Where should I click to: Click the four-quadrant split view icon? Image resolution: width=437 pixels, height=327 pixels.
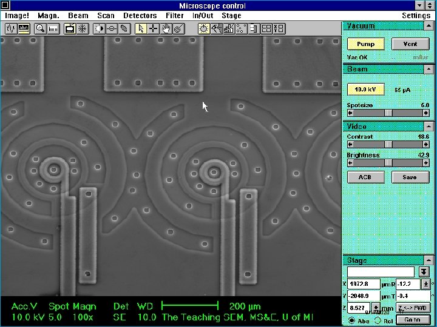point(266,28)
